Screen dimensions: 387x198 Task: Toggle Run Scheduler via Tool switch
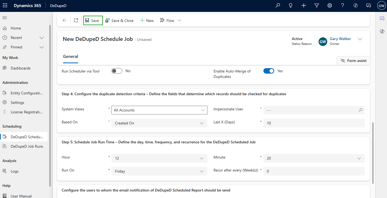click(117, 71)
